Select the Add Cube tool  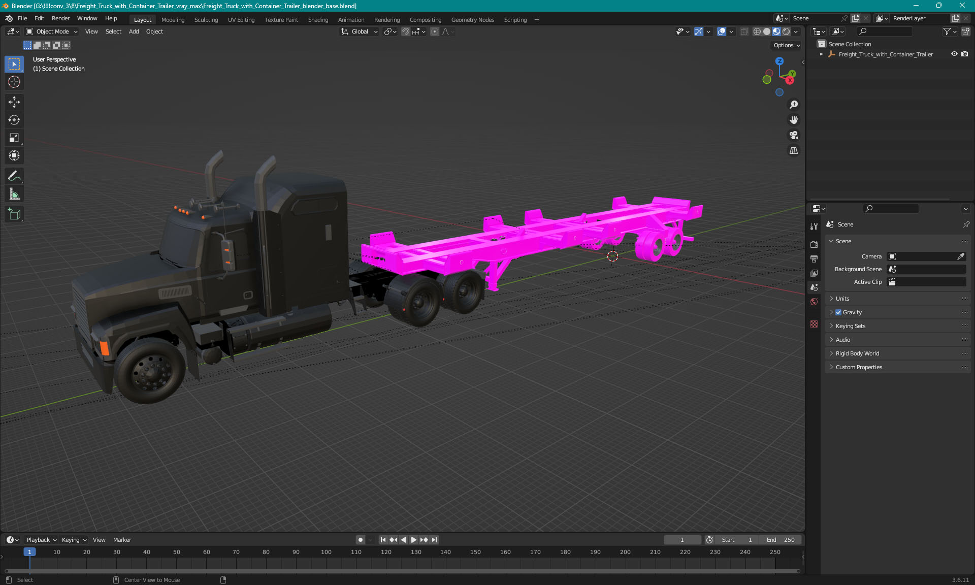point(14,214)
